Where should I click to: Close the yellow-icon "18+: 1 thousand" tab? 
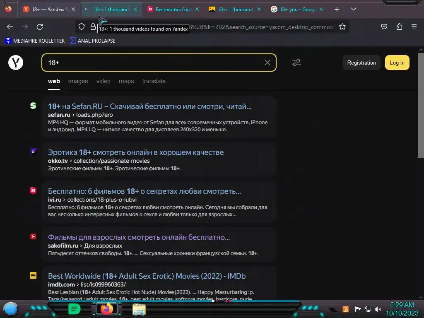[259, 9]
